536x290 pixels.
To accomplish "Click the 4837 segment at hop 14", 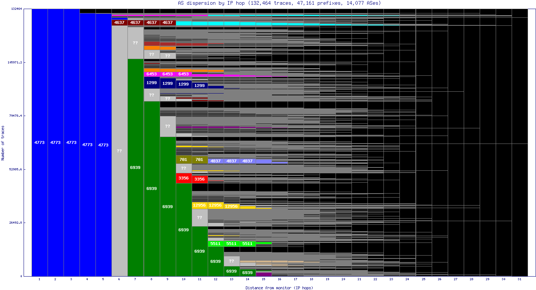I will (247, 161).
